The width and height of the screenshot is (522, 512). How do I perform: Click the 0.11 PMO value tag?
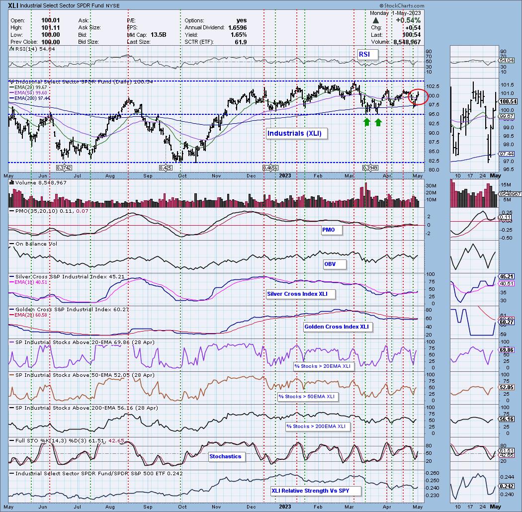pos(505,217)
